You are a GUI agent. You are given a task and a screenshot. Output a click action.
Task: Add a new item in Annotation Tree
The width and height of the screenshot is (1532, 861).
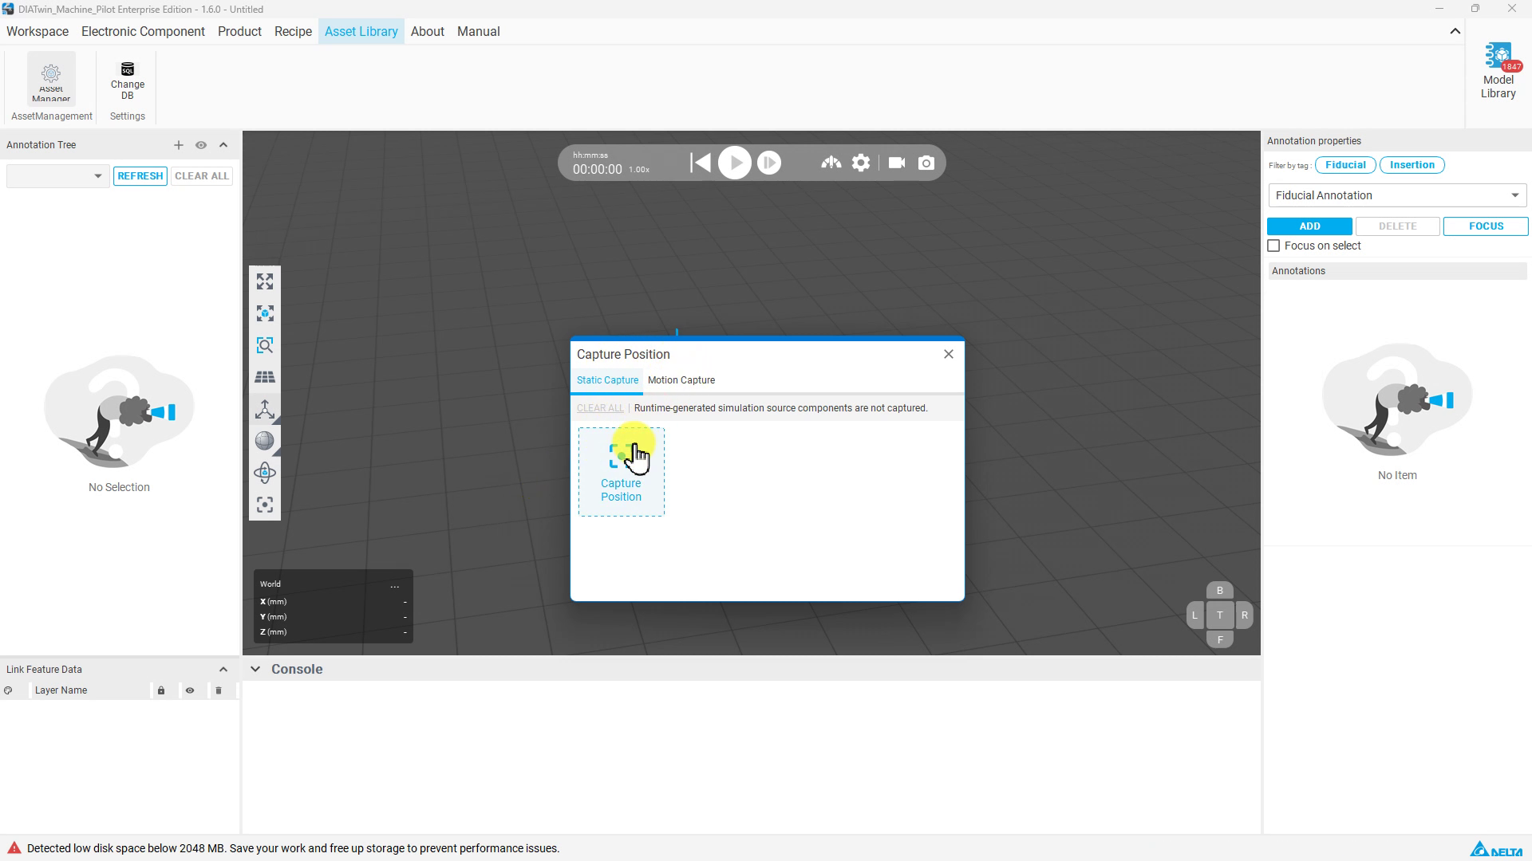pos(179,145)
